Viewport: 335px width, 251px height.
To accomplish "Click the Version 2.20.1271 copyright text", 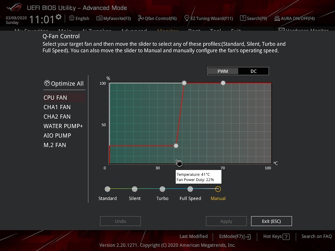I will [167, 245].
